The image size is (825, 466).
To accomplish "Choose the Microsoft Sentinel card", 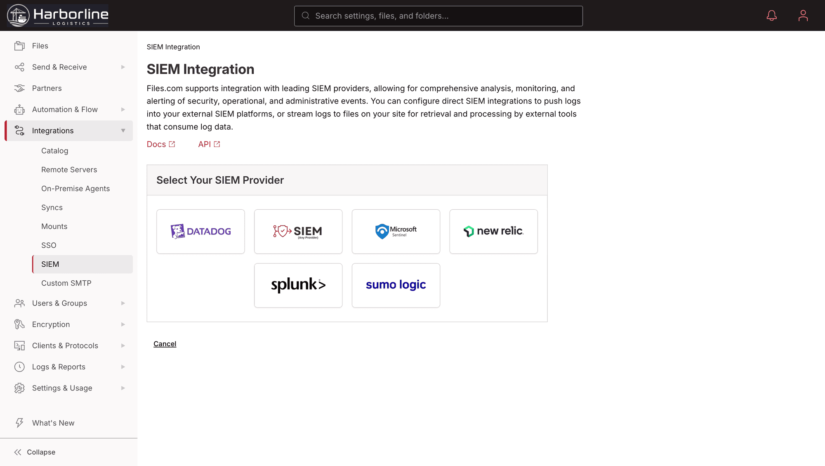I will [x=396, y=232].
